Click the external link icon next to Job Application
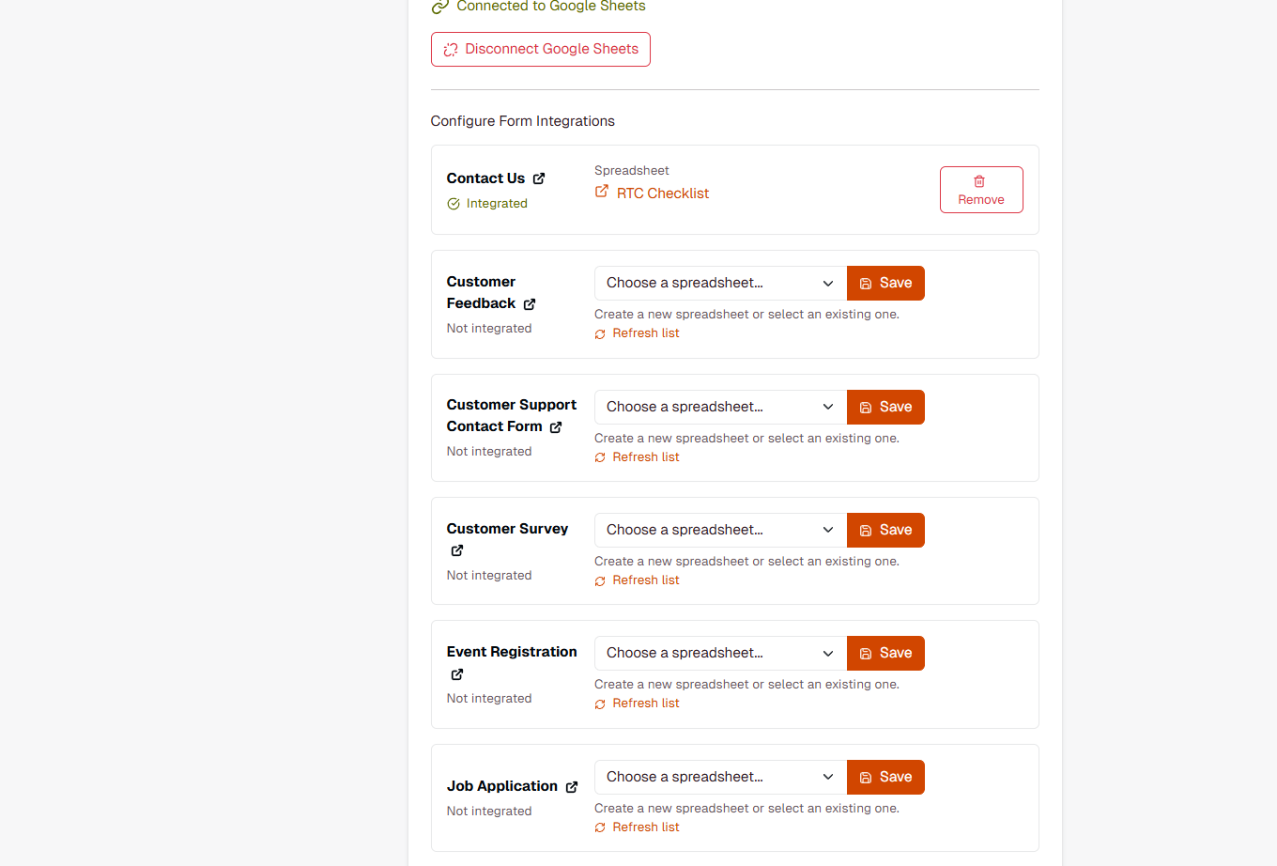 coord(574,786)
